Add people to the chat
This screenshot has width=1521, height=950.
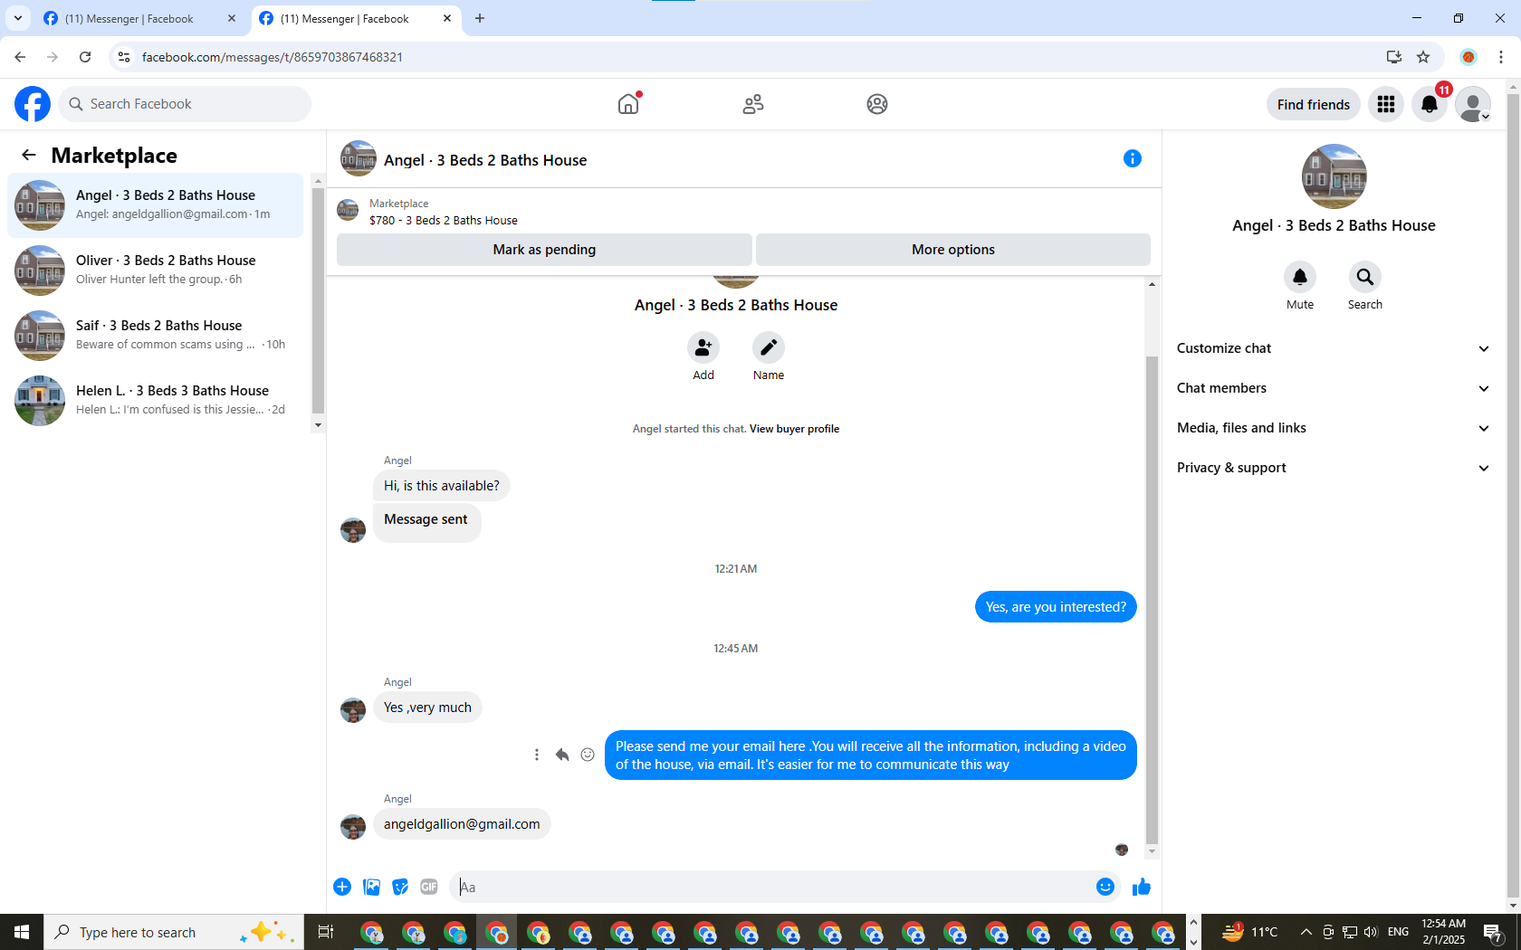click(x=703, y=347)
